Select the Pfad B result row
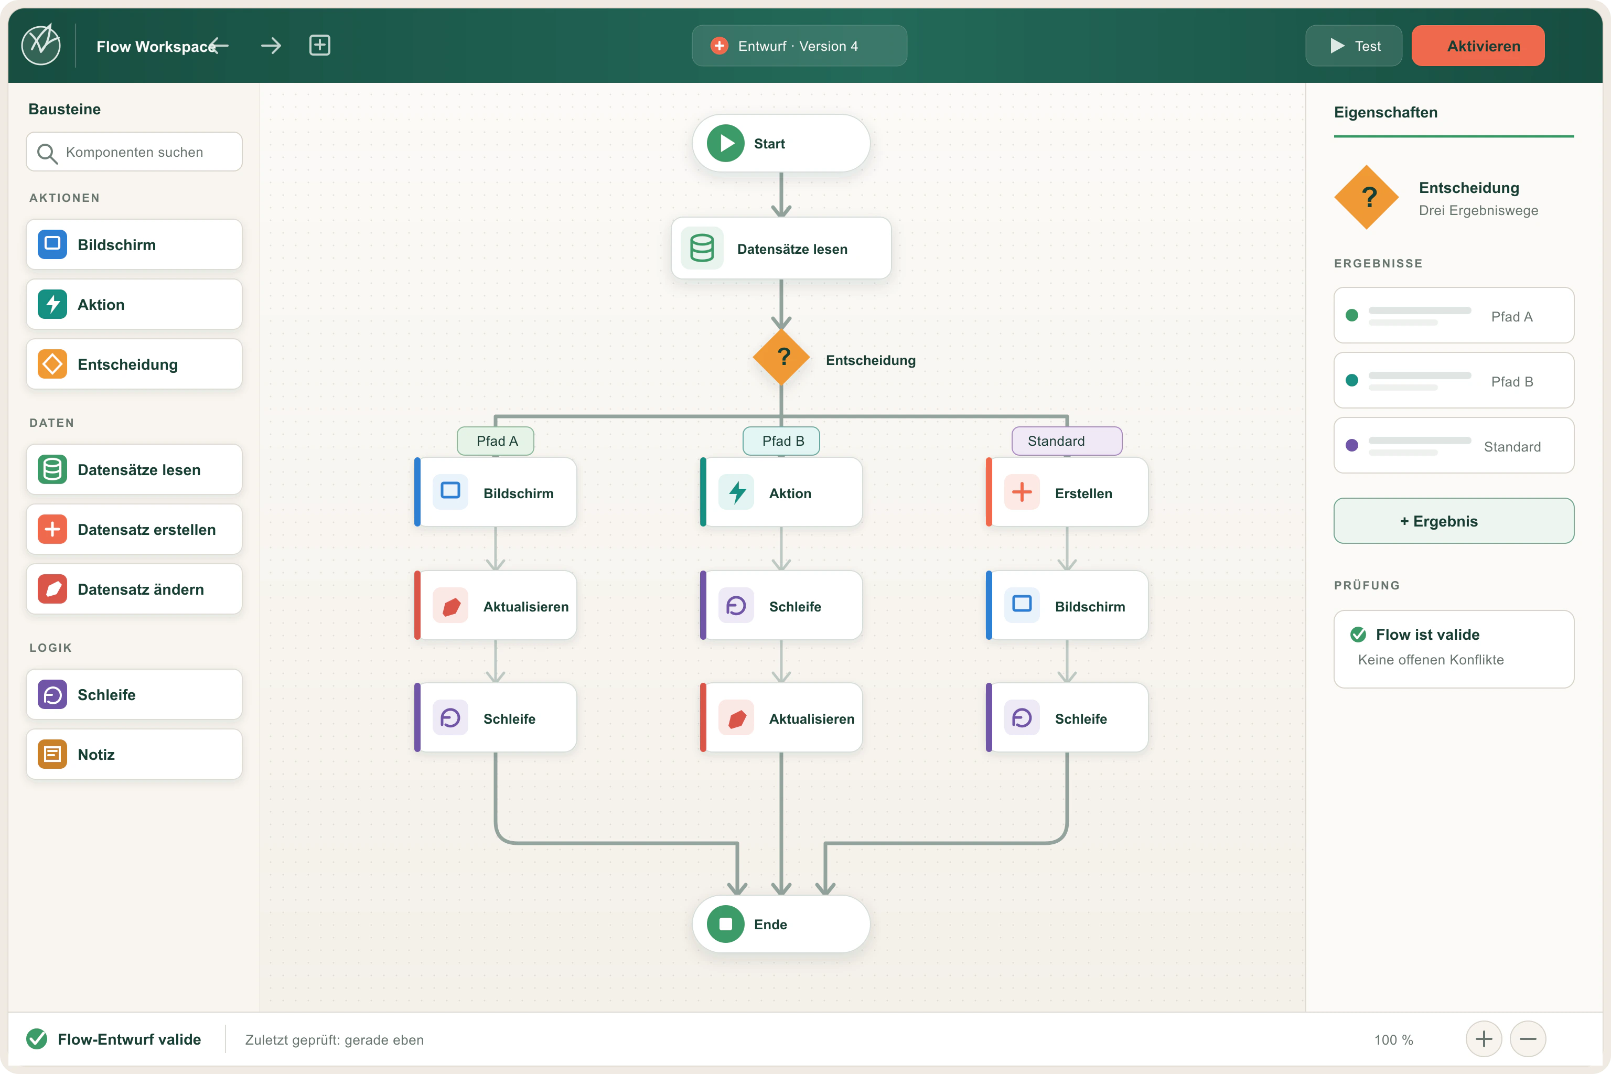The image size is (1611, 1074). pyautogui.click(x=1454, y=380)
